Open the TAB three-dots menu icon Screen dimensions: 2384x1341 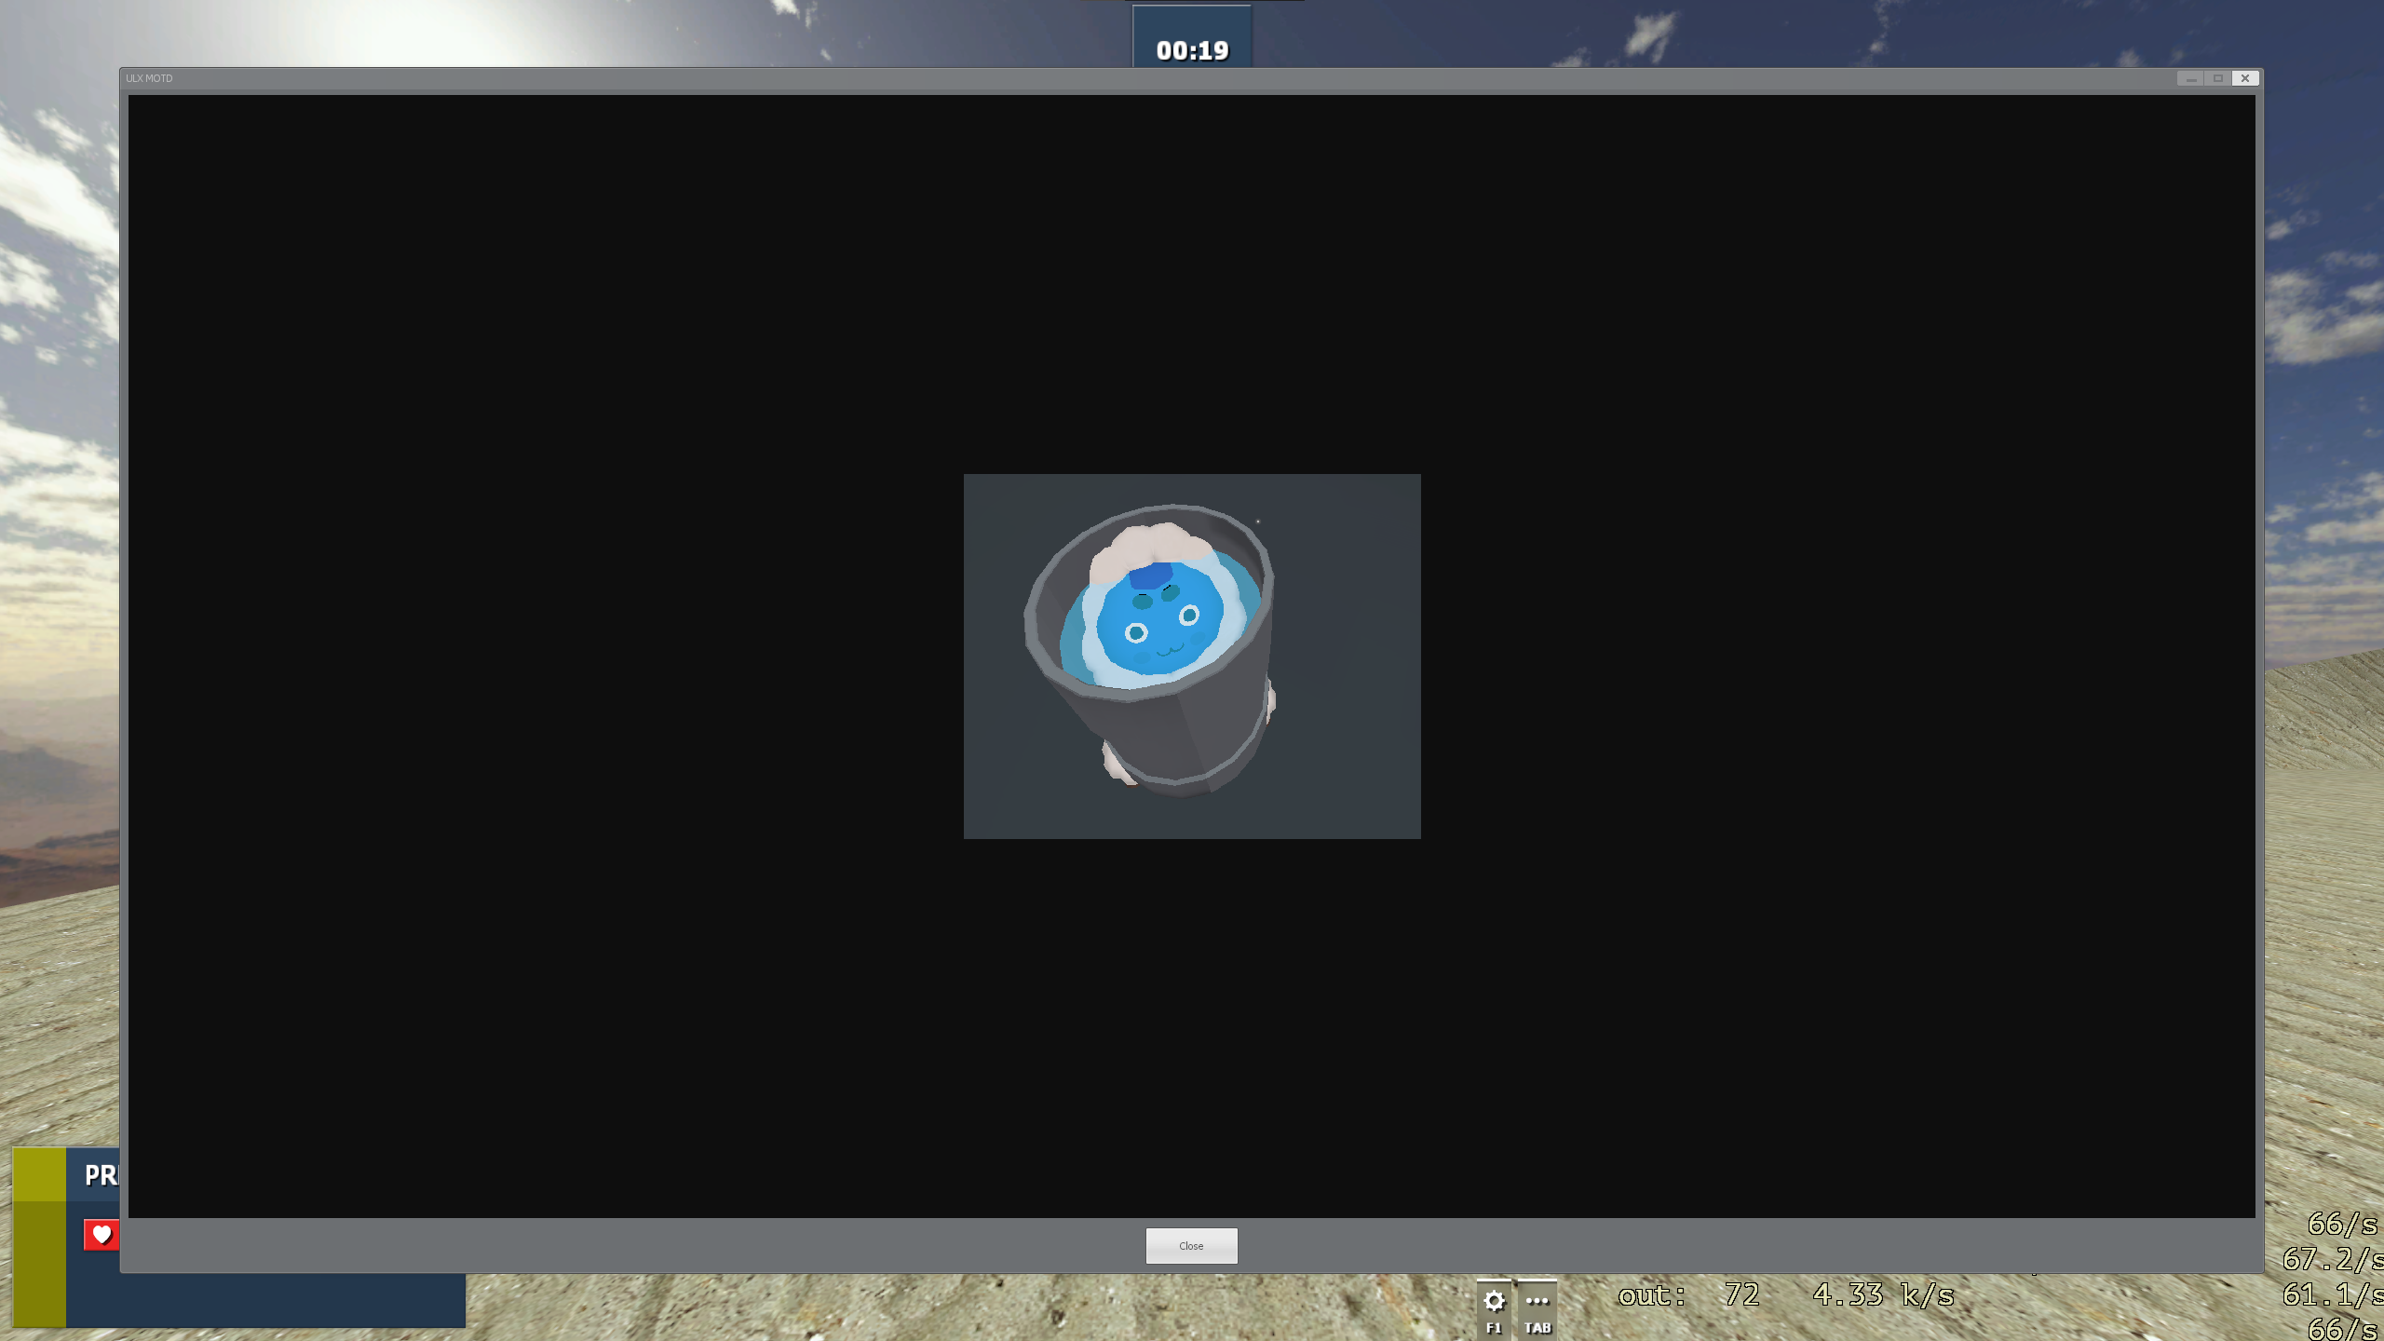click(x=1537, y=1300)
